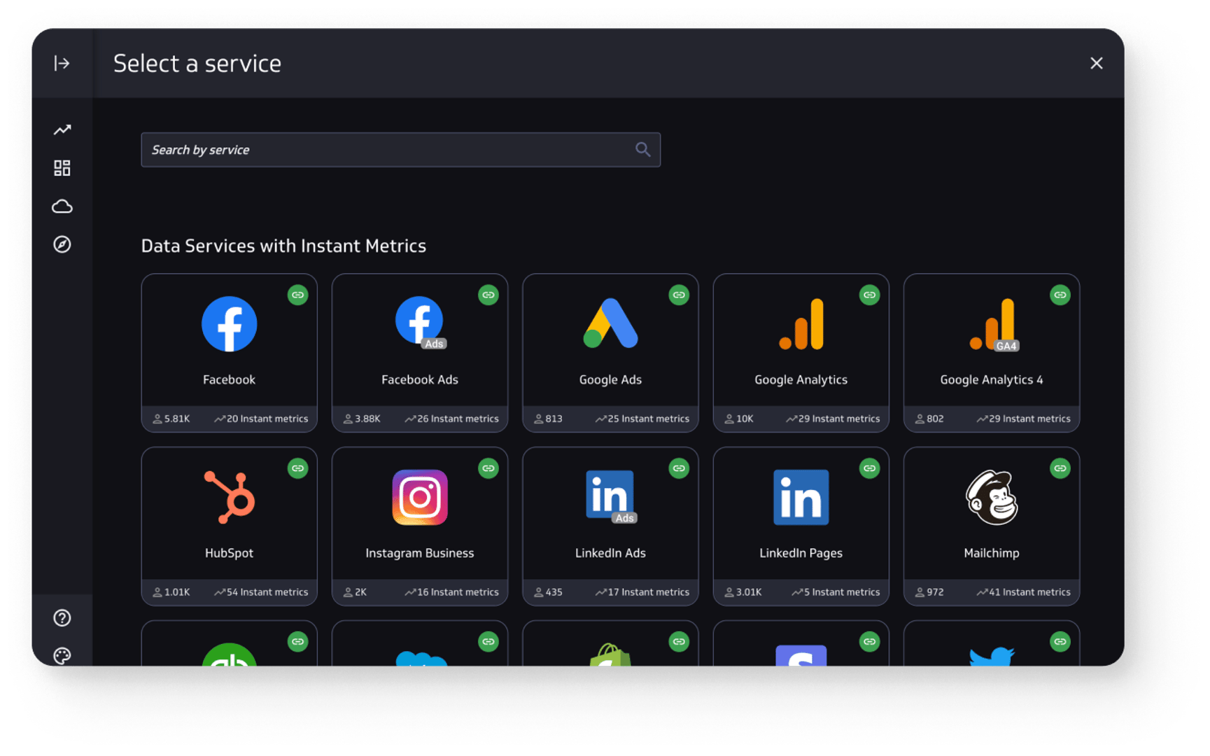
Task: Open the Metrics trend-line icon in sidebar
Action: 62,130
